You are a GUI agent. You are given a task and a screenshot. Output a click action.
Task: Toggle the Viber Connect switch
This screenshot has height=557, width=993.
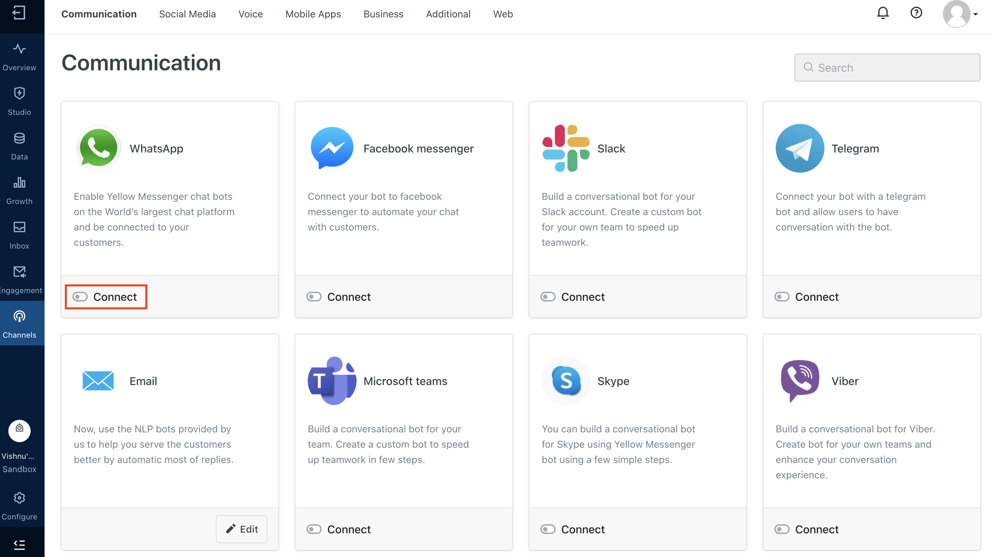782,529
